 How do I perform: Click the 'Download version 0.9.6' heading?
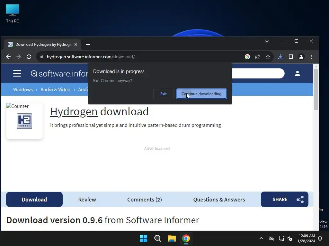coord(54,220)
